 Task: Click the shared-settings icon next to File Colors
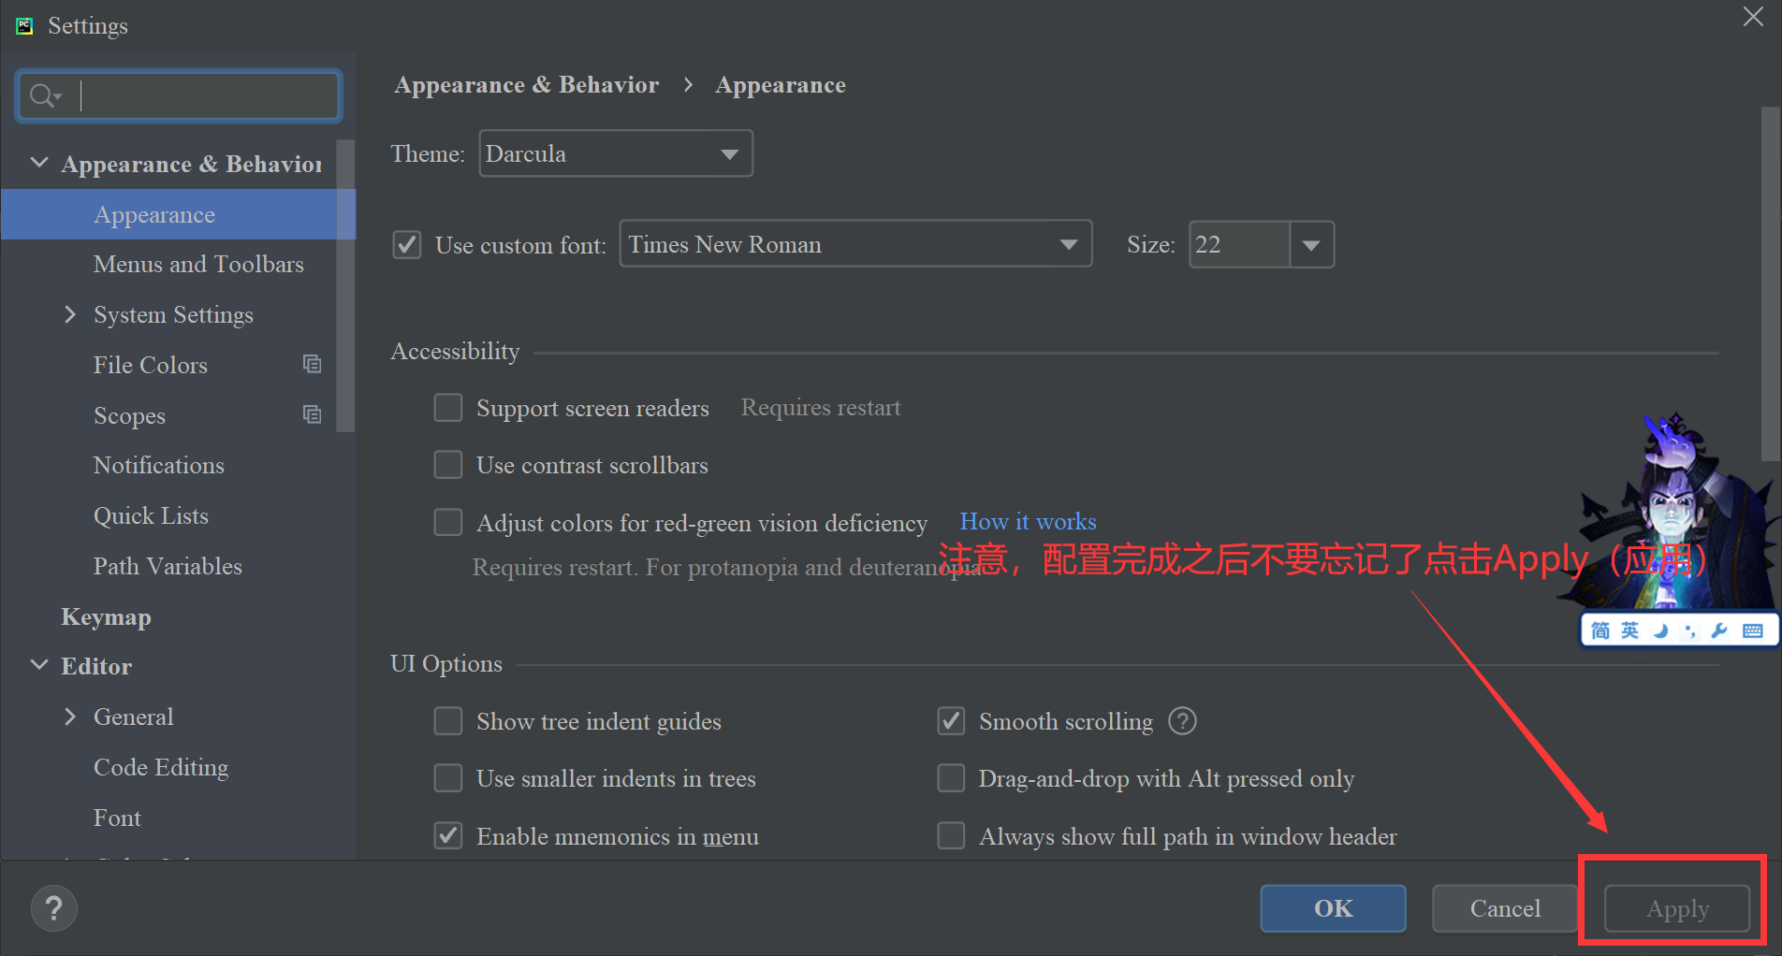point(312,364)
